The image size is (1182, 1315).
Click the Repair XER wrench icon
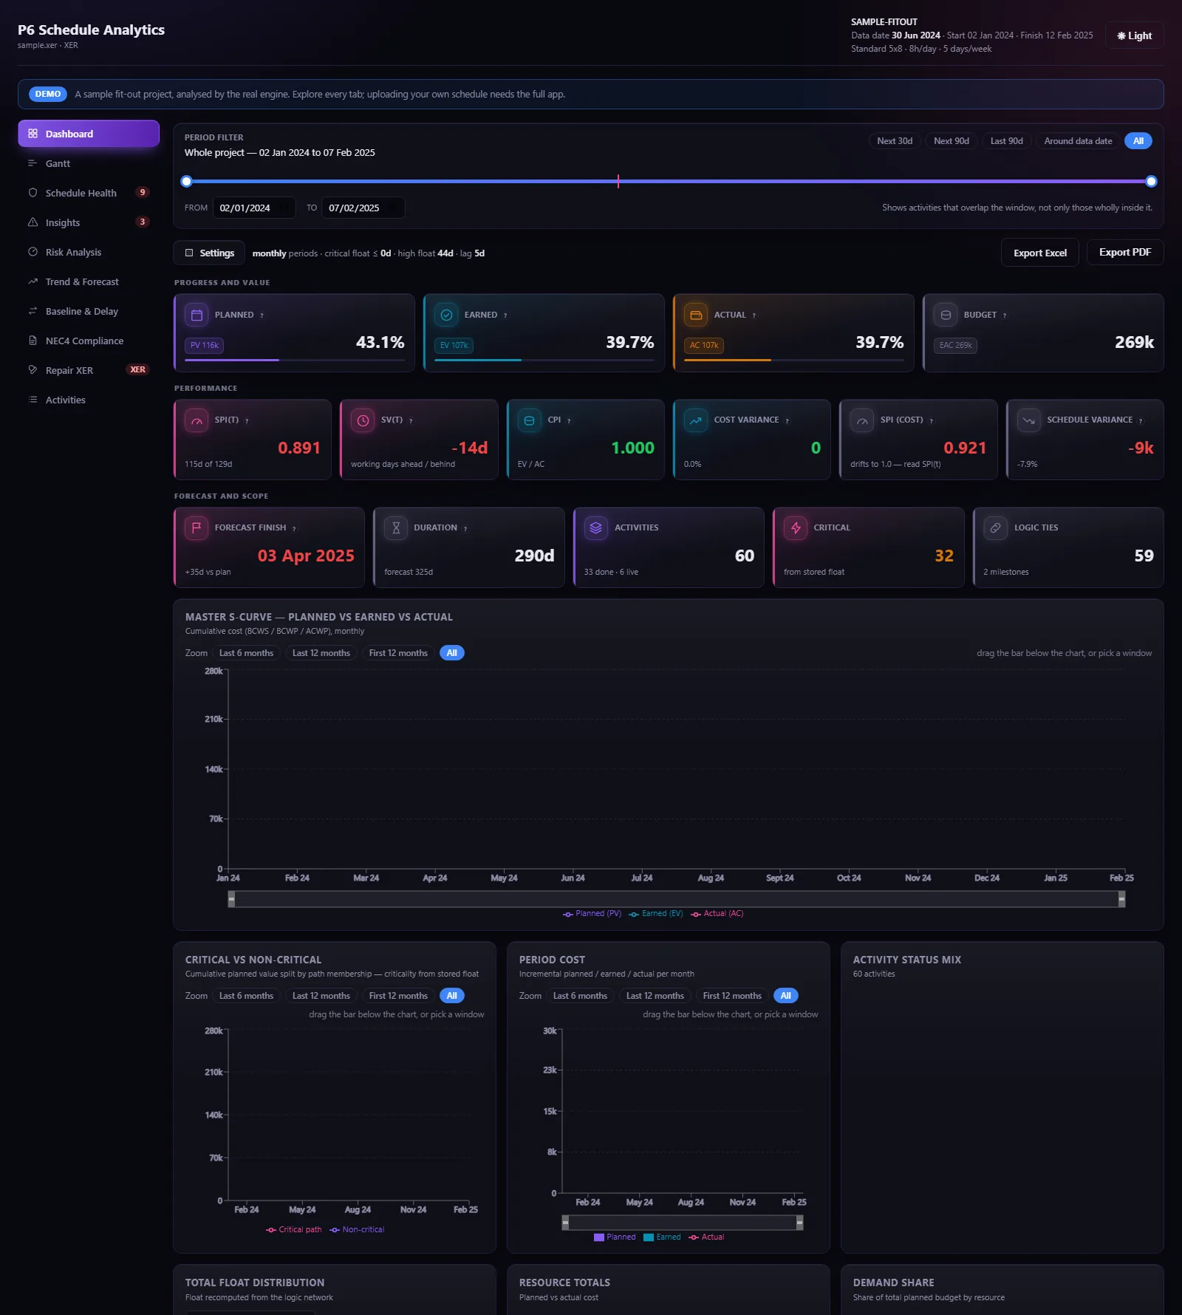(33, 370)
